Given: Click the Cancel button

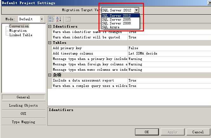Looking at the screenshot, I should point(198,132).
